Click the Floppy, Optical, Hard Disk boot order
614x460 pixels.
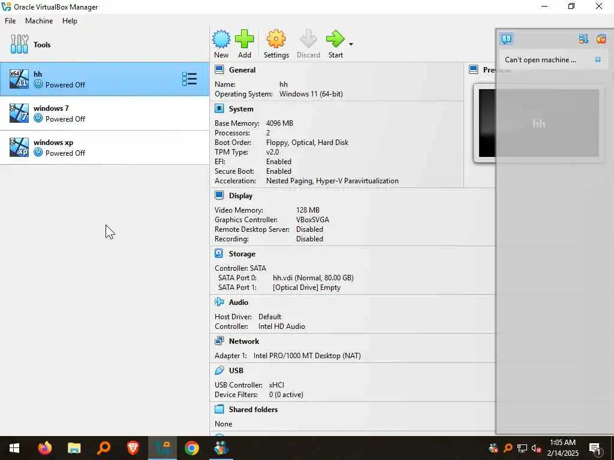click(307, 143)
